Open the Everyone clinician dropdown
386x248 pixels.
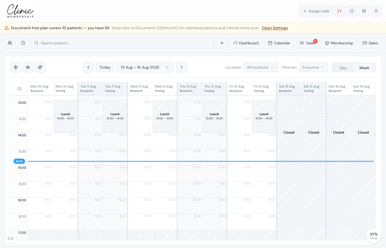(x=313, y=67)
